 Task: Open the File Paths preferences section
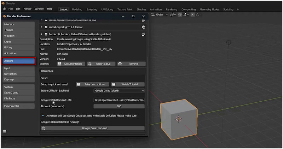point(19,99)
